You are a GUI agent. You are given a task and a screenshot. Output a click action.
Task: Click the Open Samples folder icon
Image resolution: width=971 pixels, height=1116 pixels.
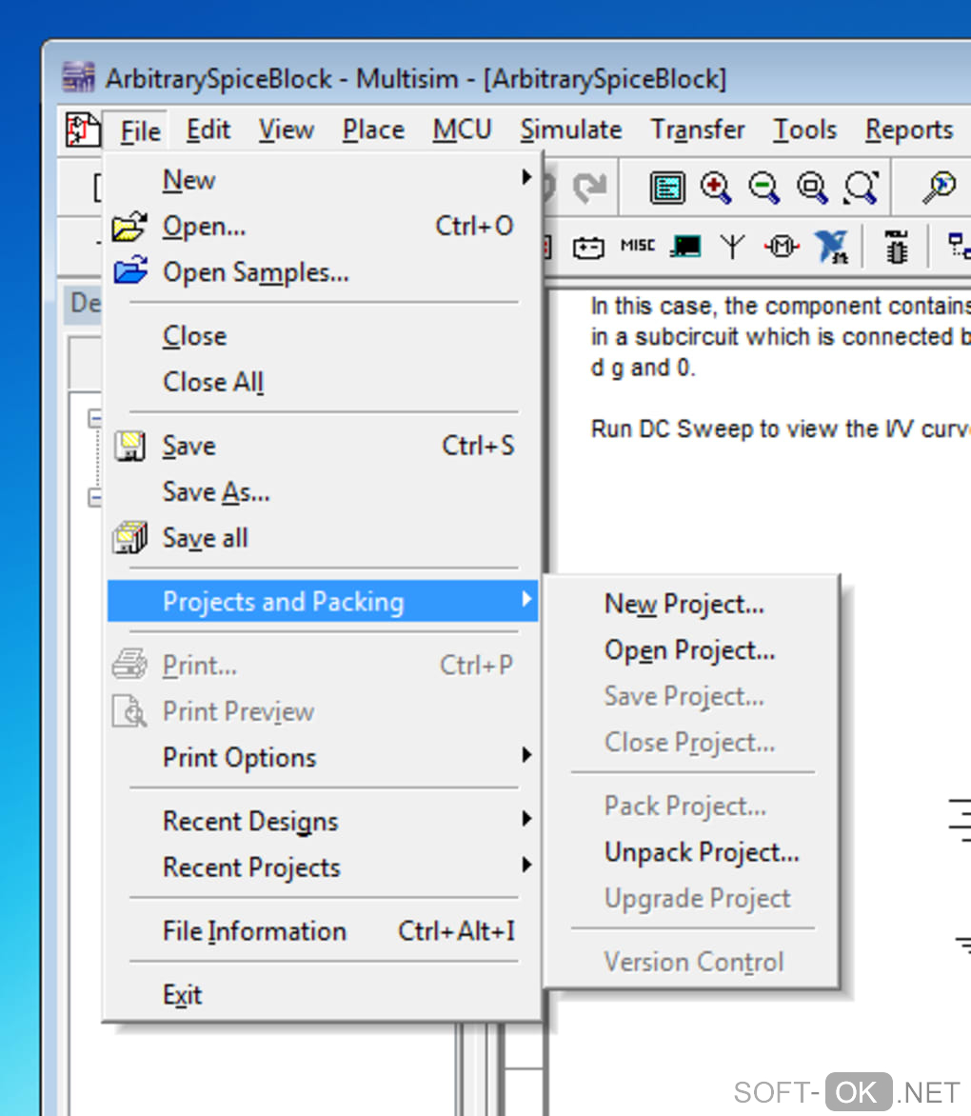pyautogui.click(x=130, y=271)
